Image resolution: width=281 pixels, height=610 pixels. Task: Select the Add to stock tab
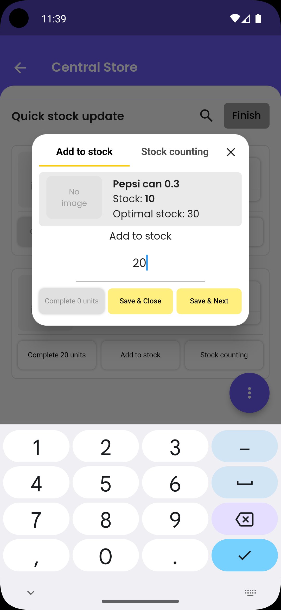(x=84, y=152)
